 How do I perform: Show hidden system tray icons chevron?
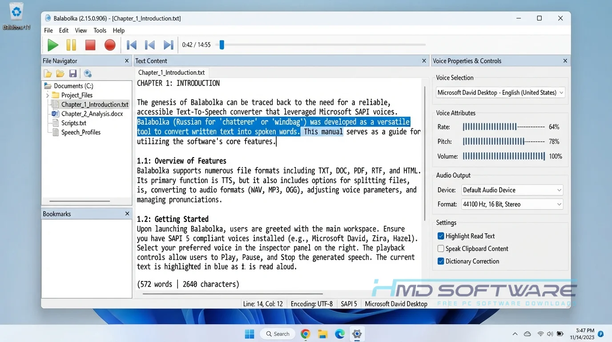(x=515, y=334)
